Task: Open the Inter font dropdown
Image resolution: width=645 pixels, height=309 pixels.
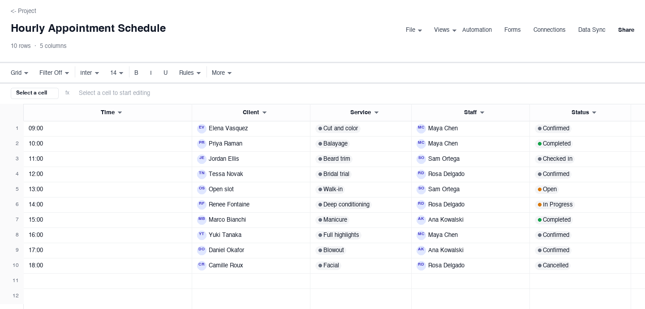Action: [90, 73]
